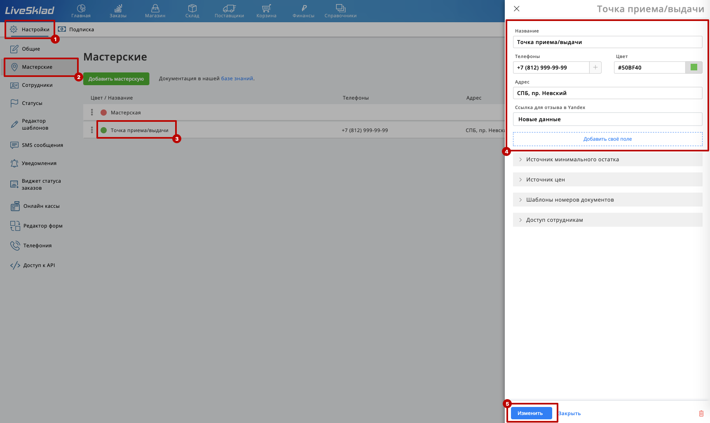This screenshot has height=423, width=710.
Task: Open Общие settings section
Action: 25,49
